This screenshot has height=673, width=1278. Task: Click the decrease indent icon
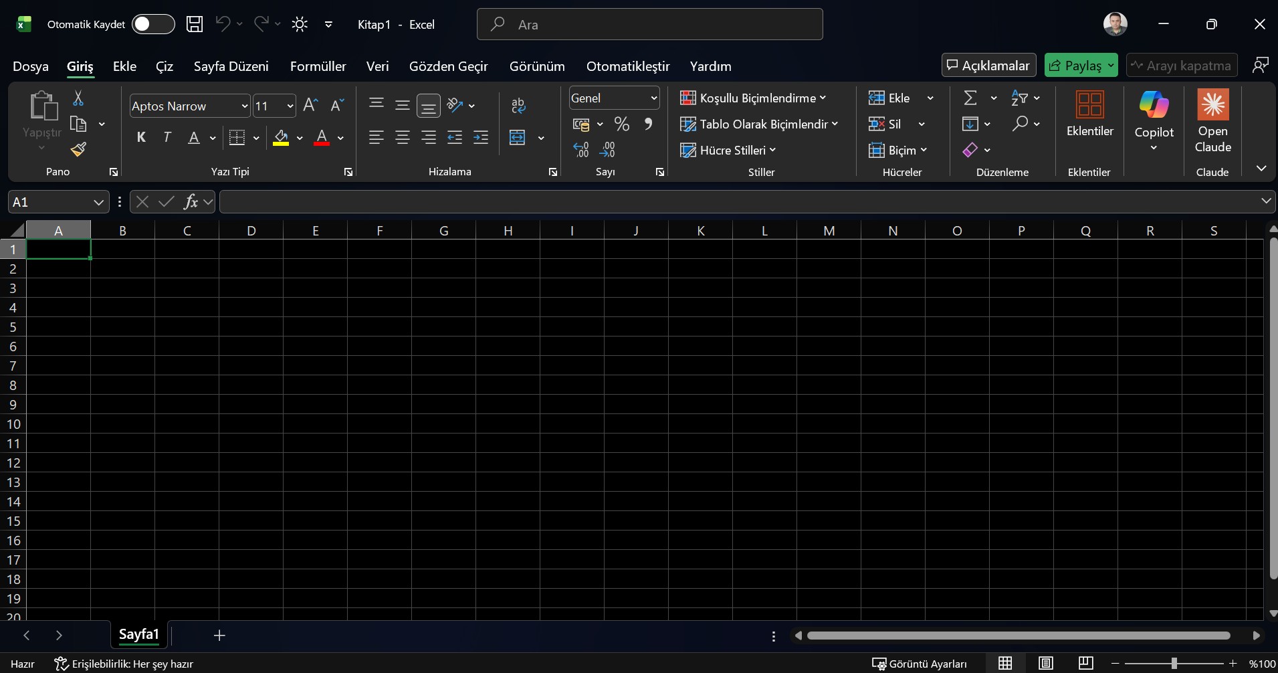coord(455,137)
